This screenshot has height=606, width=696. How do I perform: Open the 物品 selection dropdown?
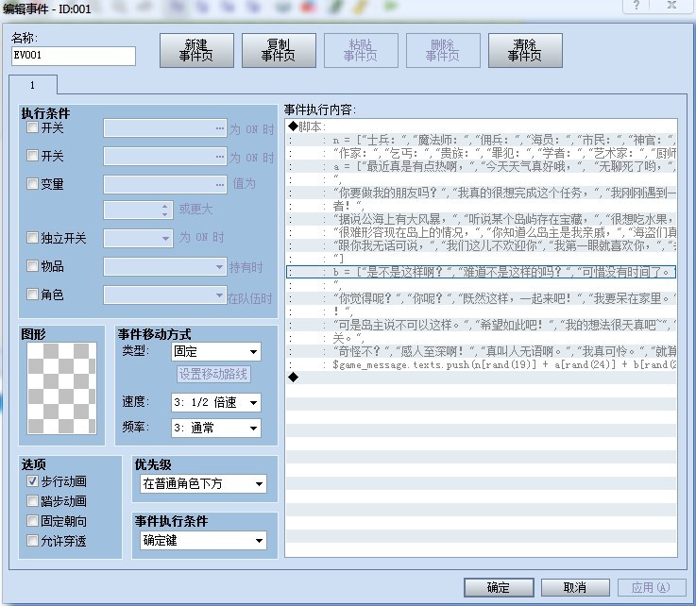[x=164, y=267]
